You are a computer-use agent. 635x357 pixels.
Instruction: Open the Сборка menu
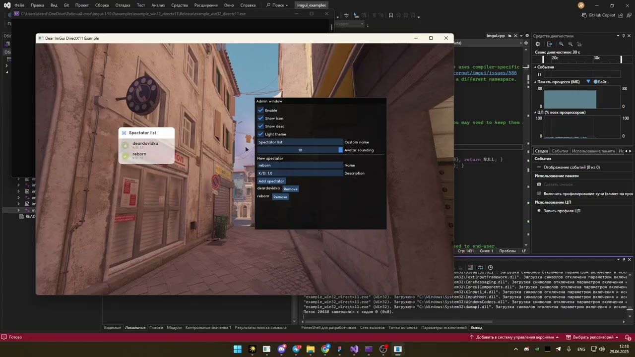(x=102, y=5)
